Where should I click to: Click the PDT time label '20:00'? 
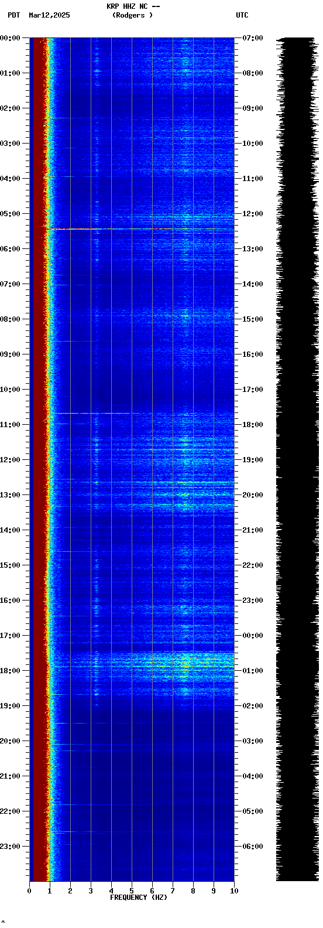[10, 741]
